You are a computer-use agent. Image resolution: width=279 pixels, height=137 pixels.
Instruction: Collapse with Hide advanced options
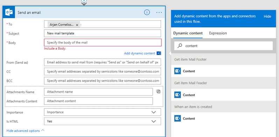(25, 131)
